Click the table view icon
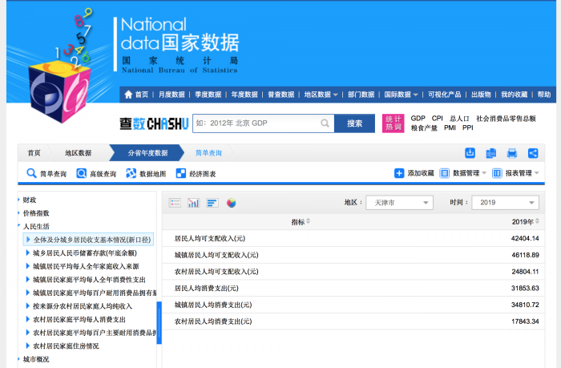The height and width of the screenshot is (368, 561). pos(175,203)
